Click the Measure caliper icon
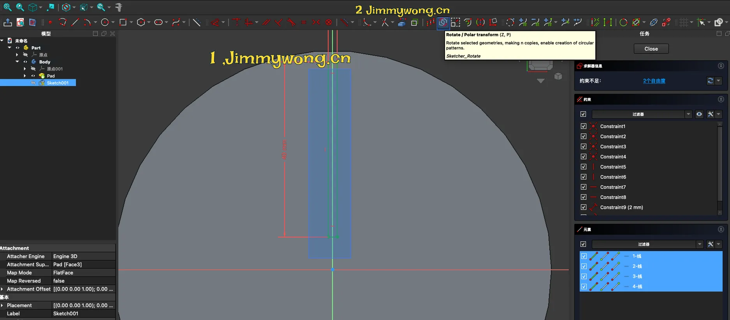This screenshot has height=320, width=730. (x=119, y=7)
